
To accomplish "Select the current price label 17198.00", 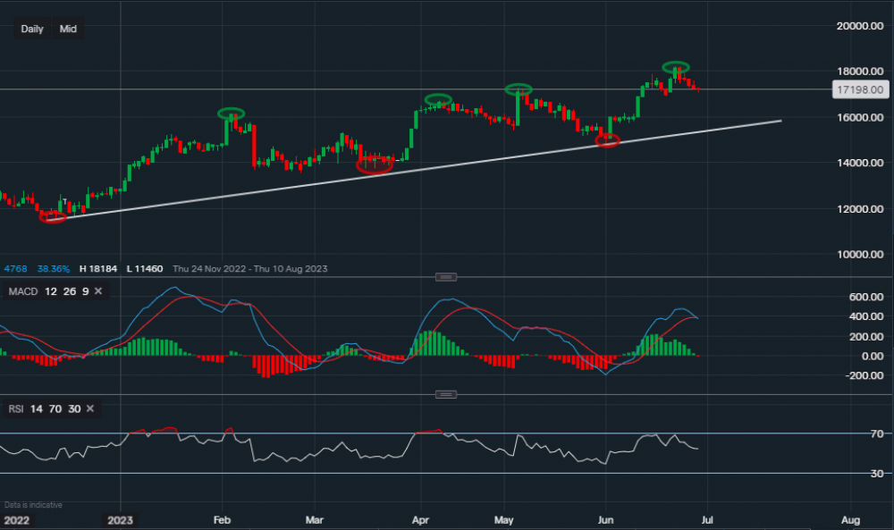I will point(859,89).
